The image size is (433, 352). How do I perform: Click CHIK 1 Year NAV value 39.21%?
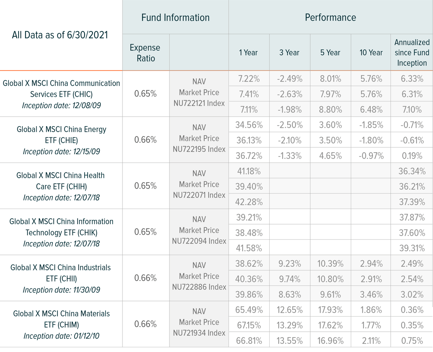click(x=249, y=217)
